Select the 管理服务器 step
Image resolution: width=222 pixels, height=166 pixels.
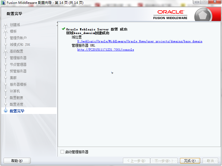pos(18,58)
